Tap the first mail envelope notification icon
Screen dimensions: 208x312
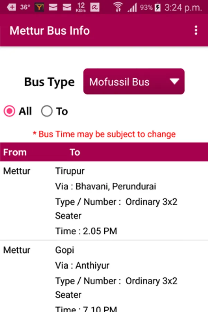pyautogui.click(x=53, y=7)
